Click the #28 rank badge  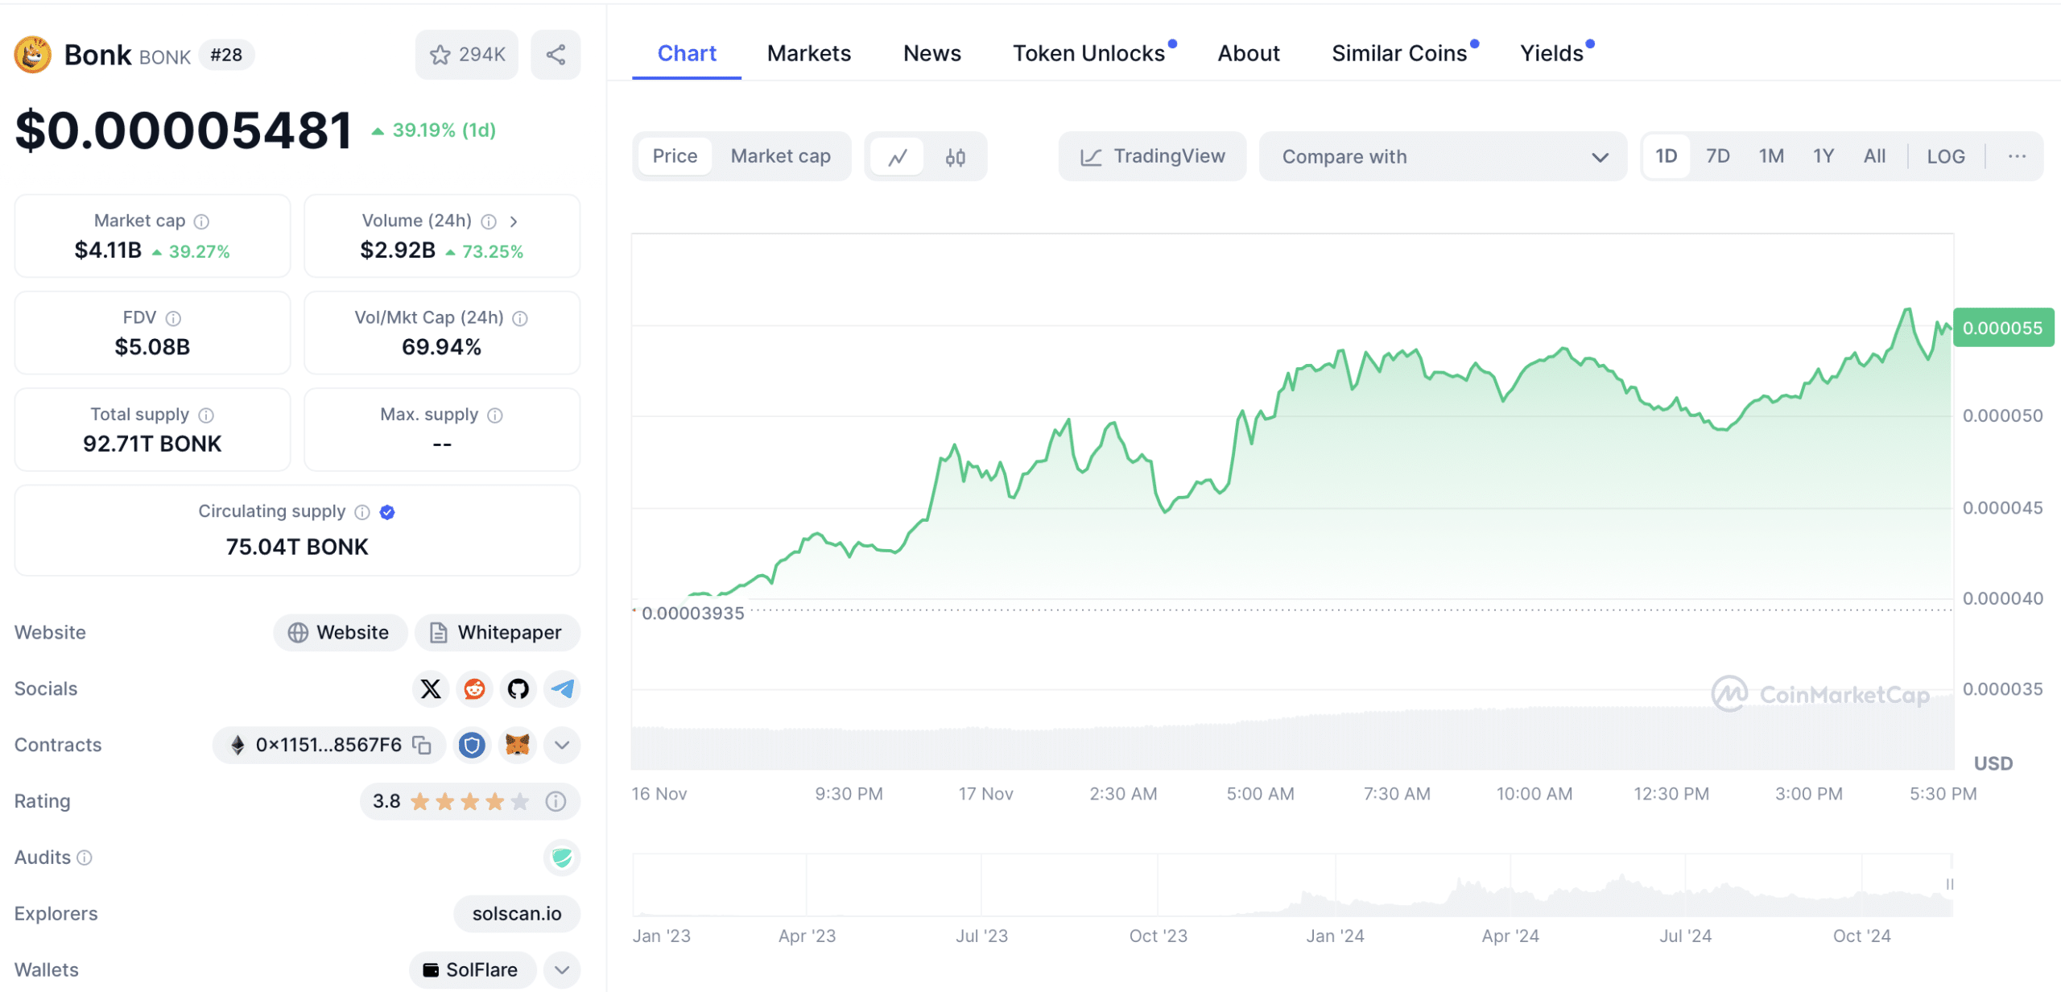click(x=226, y=55)
